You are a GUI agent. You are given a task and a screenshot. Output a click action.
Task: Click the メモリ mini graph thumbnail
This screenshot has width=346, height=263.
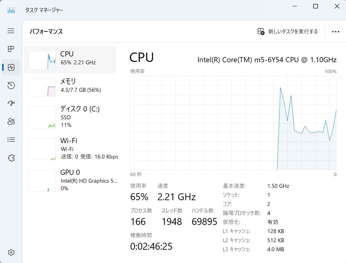[x=42, y=88]
